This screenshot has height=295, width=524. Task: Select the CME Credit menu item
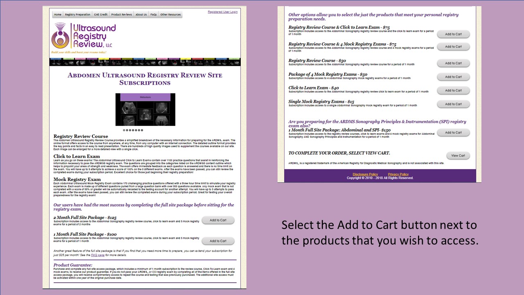click(x=101, y=15)
